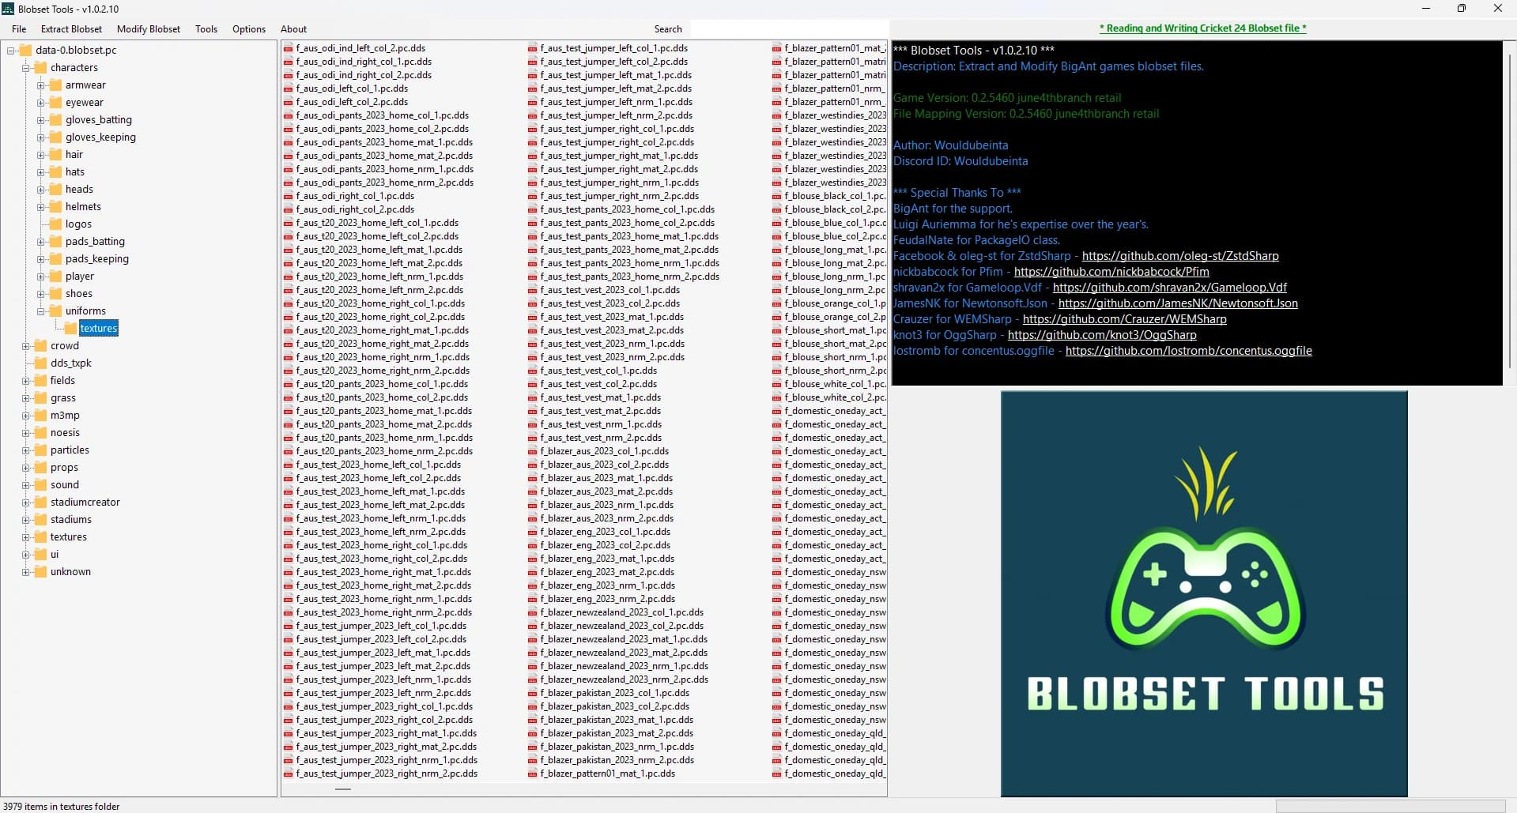The image size is (1517, 813).
Task: Click the icon of f_aus_t20_2023_home_left_col_1.pc.dds
Action: tap(288, 223)
